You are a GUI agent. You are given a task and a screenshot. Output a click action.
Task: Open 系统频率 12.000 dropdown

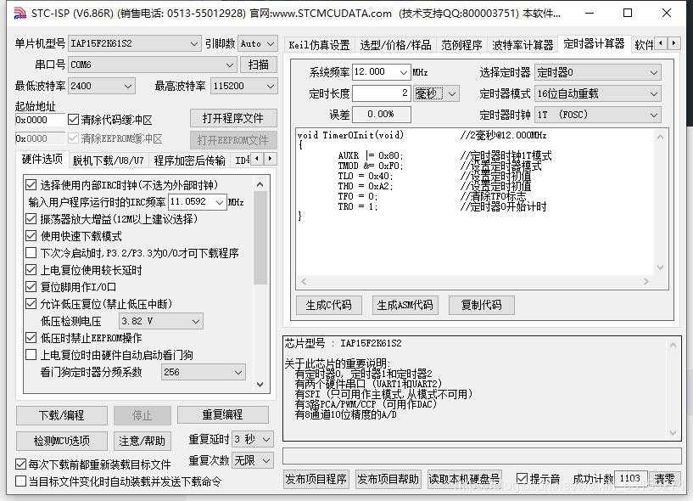pyautogui.click(x=403, y=72)
